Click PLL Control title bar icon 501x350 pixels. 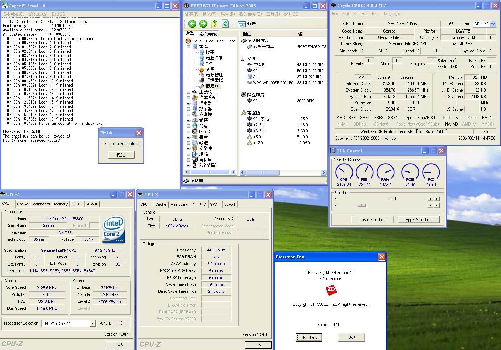pyautogui.click(x=333, y=151)
